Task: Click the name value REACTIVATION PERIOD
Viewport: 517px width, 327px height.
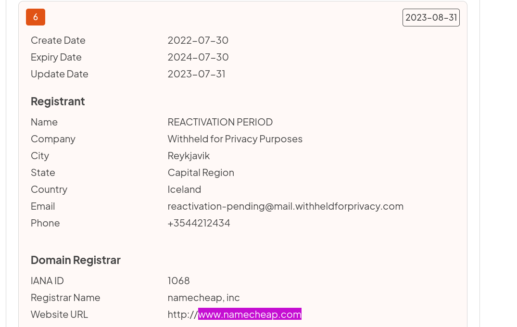Action: tap(220, 122)
